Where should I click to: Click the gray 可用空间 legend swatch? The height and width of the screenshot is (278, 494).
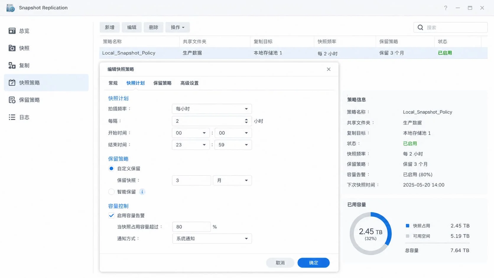[407, 236]
